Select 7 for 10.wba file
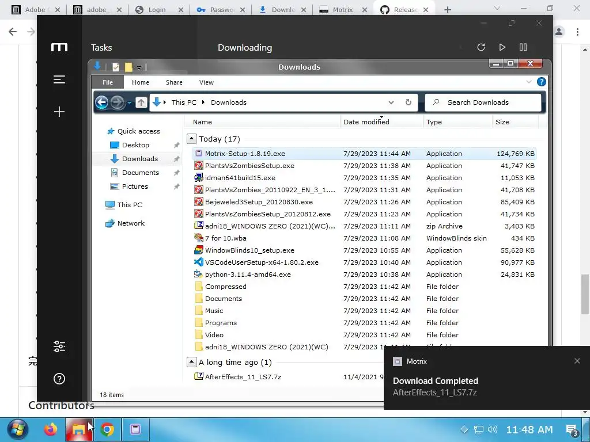 click(364, 238)
